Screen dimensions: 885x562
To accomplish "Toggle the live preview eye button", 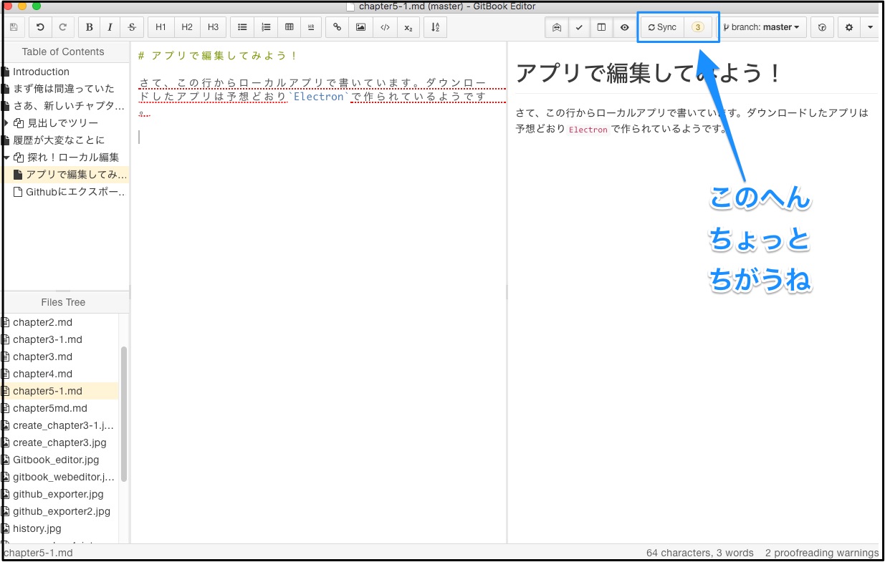I will pos(624,27).
